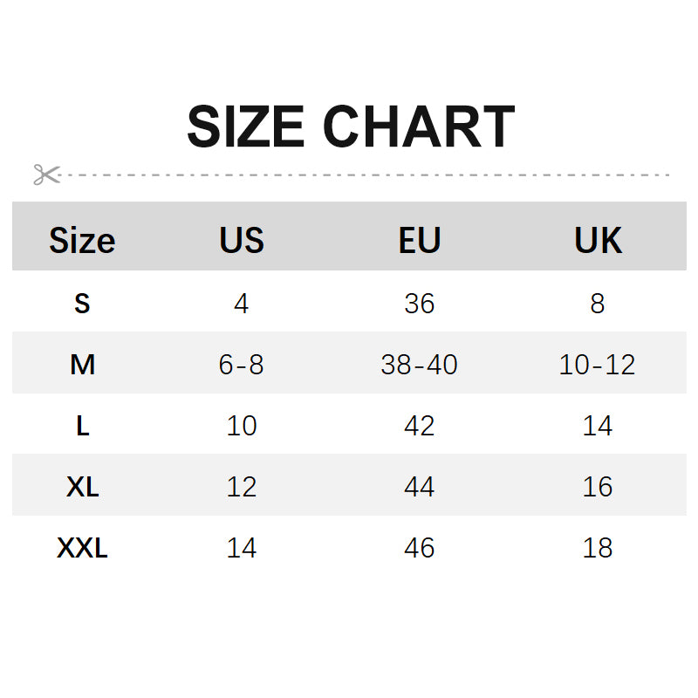Select the UK column header
This screenshot has width=698, height=698.
(598, 240)
